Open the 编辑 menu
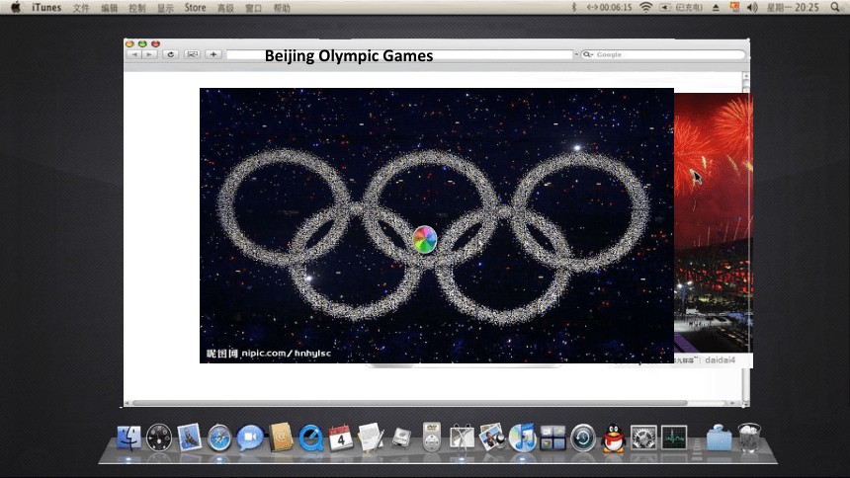 (110, 8)
